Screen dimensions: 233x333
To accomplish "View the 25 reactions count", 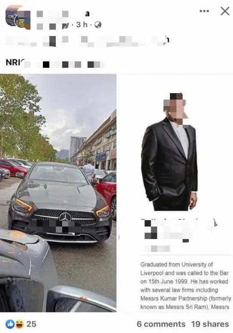I will click(x=31, y=324).
